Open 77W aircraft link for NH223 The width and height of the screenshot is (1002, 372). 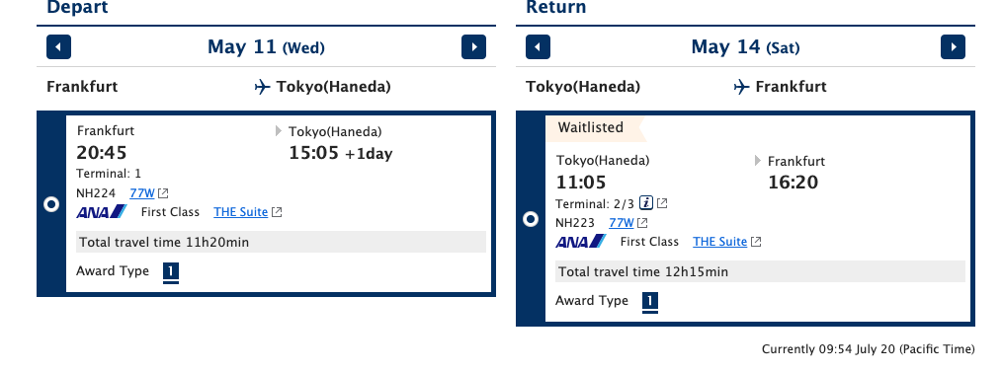(622, 223)
